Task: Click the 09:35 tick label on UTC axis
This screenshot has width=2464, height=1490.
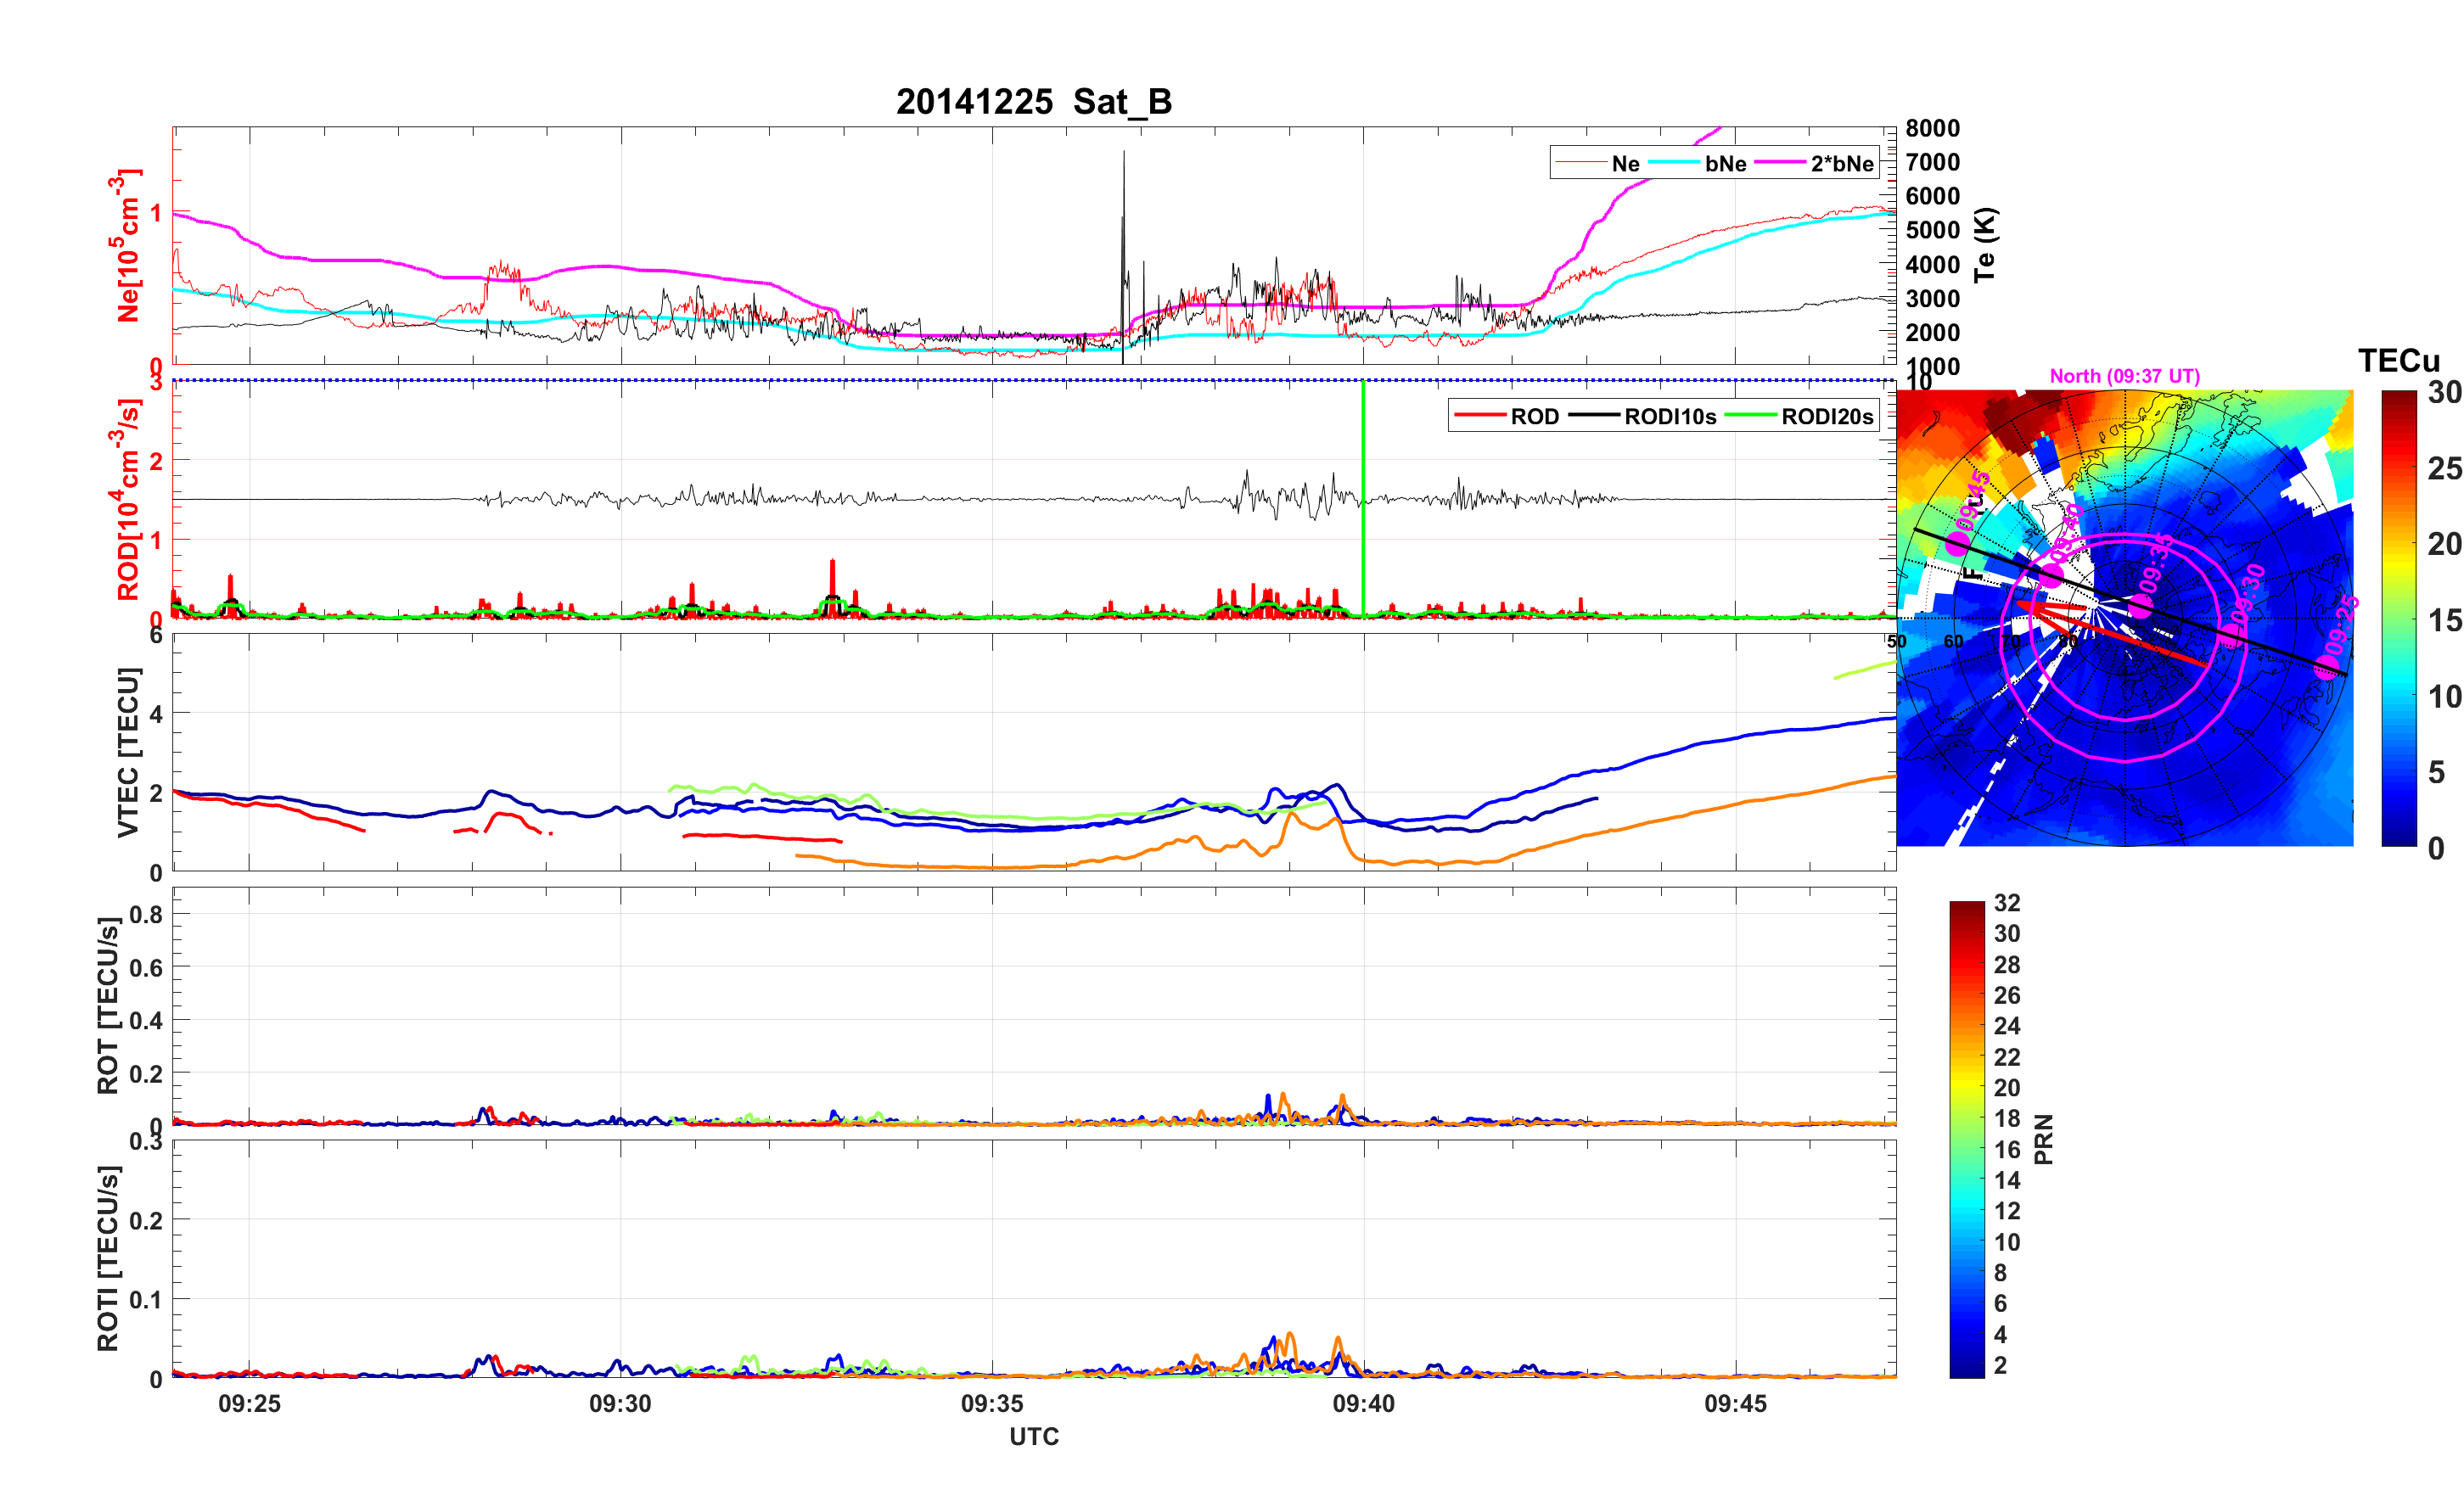Action: [x=991, y=1403]
